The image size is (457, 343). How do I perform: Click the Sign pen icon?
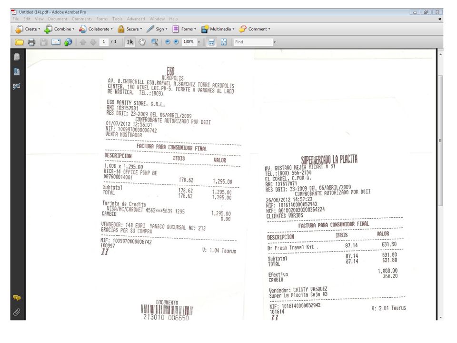pos(150,29)
